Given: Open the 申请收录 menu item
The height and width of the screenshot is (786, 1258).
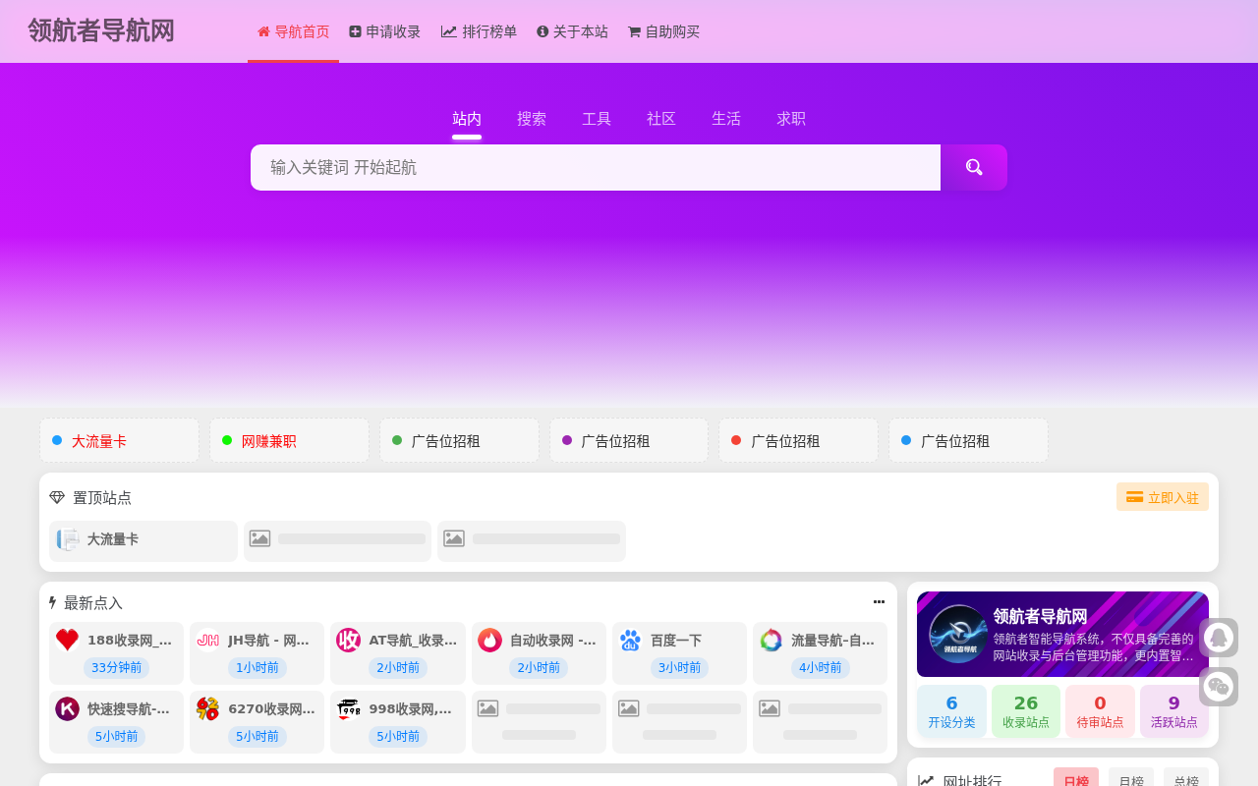Looking at the screenshot, I should click(x=384, y=30).
